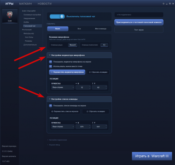Open 'Pro Account' in side menu
175x165 pixels.
coord(27,30)
